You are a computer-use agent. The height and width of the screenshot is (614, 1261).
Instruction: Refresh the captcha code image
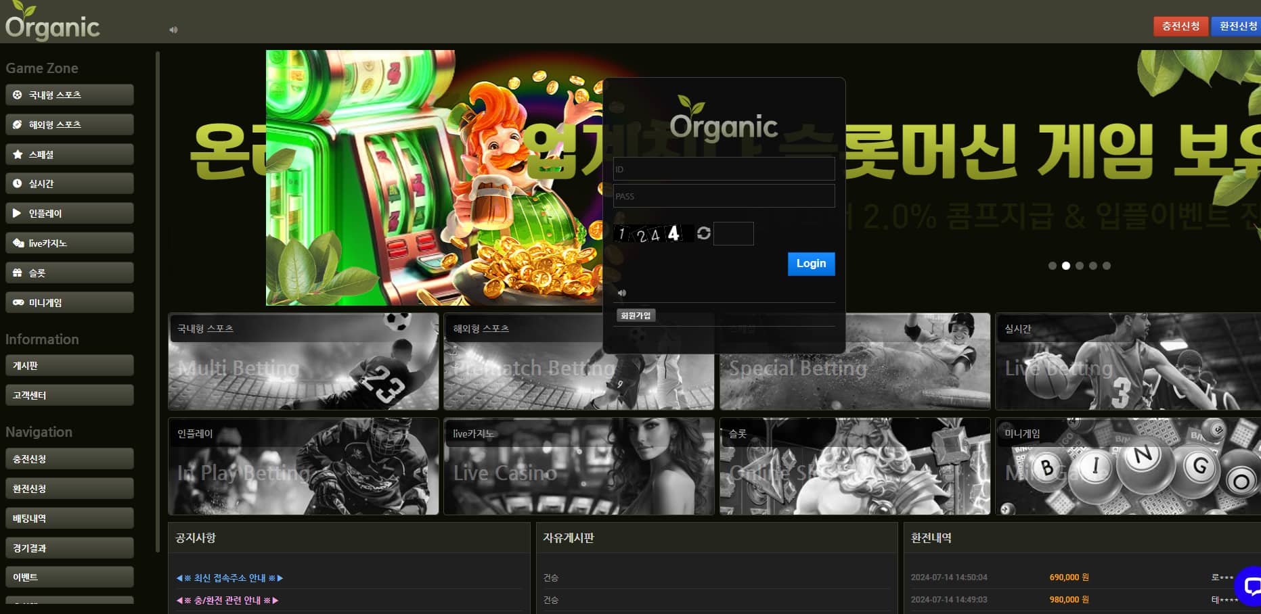click(704, 233)
